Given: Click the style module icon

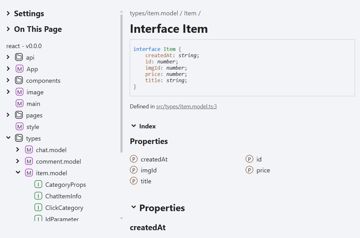Looking at the screenshot, I should click(19, 126).
